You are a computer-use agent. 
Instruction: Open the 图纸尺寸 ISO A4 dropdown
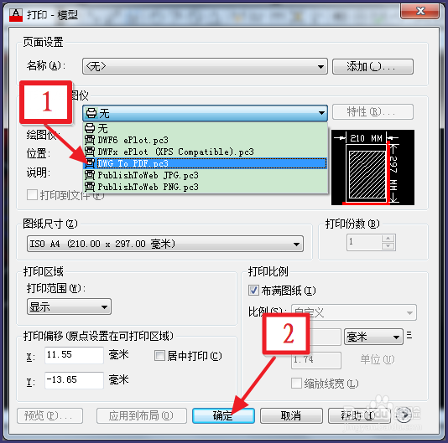(165, 244)
